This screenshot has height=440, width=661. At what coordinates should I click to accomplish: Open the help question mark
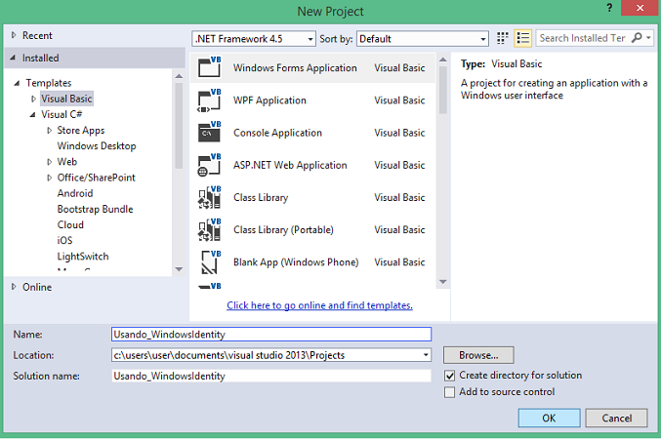click(609, 8)
